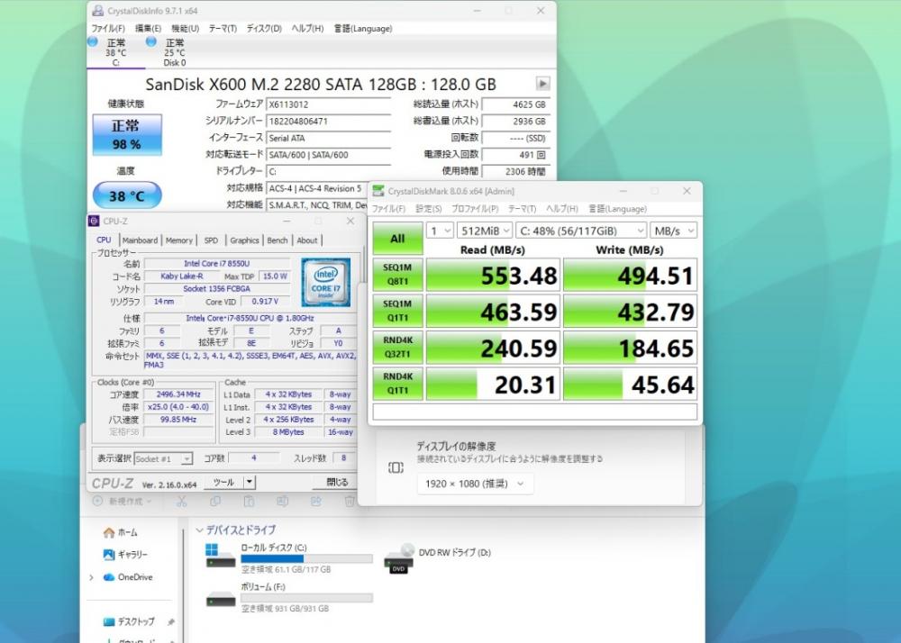Click the 38 °C temperature button
This screenshot has width=901, height=643.
(127, 195)
